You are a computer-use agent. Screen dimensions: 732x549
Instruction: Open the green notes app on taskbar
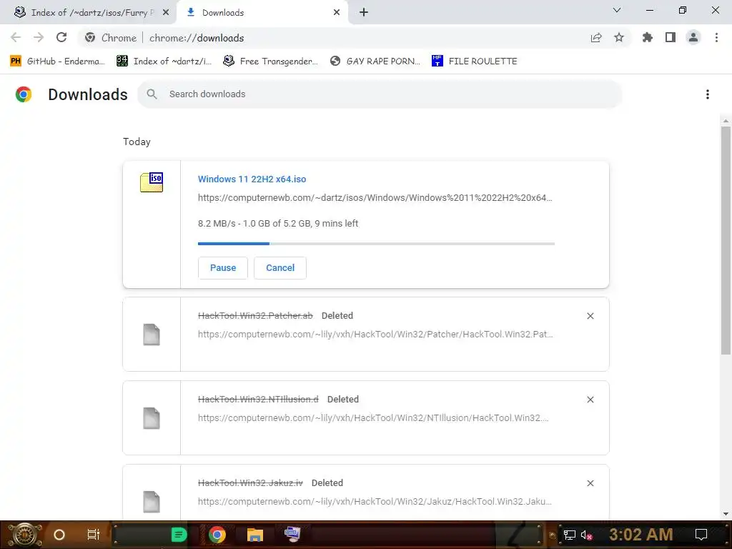pyautogui.click(x=179, y=535)
